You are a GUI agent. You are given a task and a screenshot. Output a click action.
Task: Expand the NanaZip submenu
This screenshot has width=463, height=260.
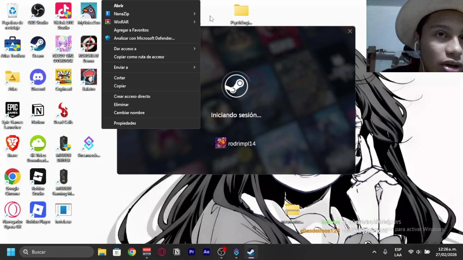click(x=151, y=14)
